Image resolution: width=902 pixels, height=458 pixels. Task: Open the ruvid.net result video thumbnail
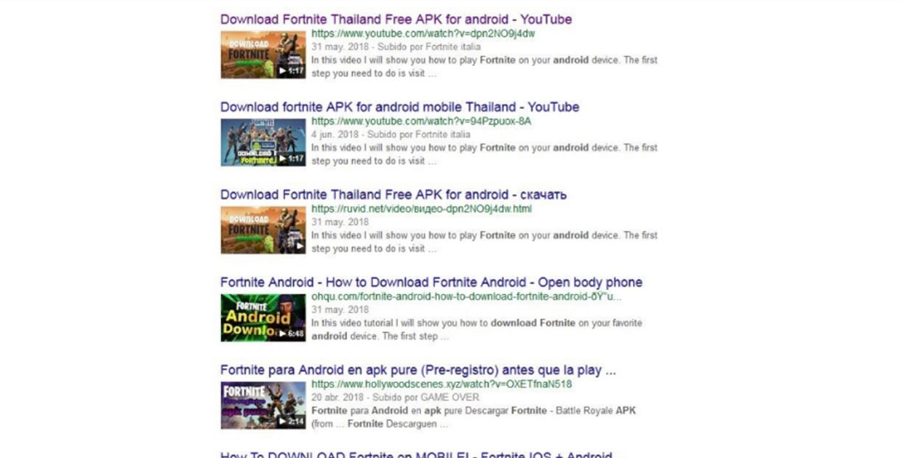pyautogui.click(x=263, y=230)
